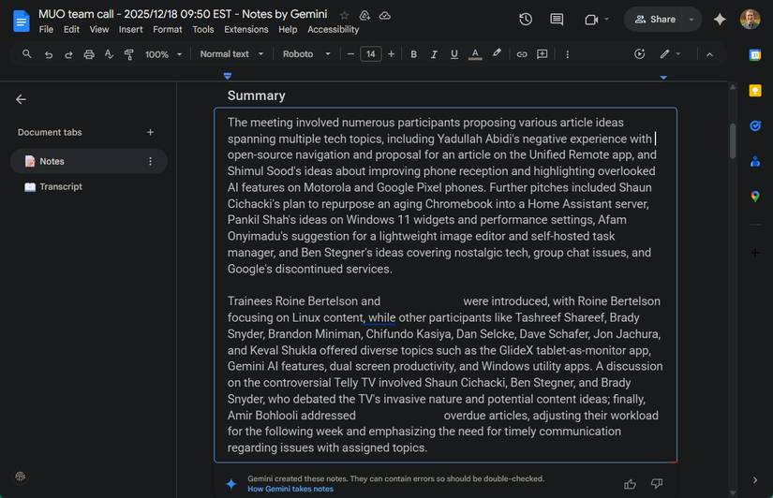This screenshot has width=773, height=498.
Task: Insert a link from toolbar
Action: point(522,54)
